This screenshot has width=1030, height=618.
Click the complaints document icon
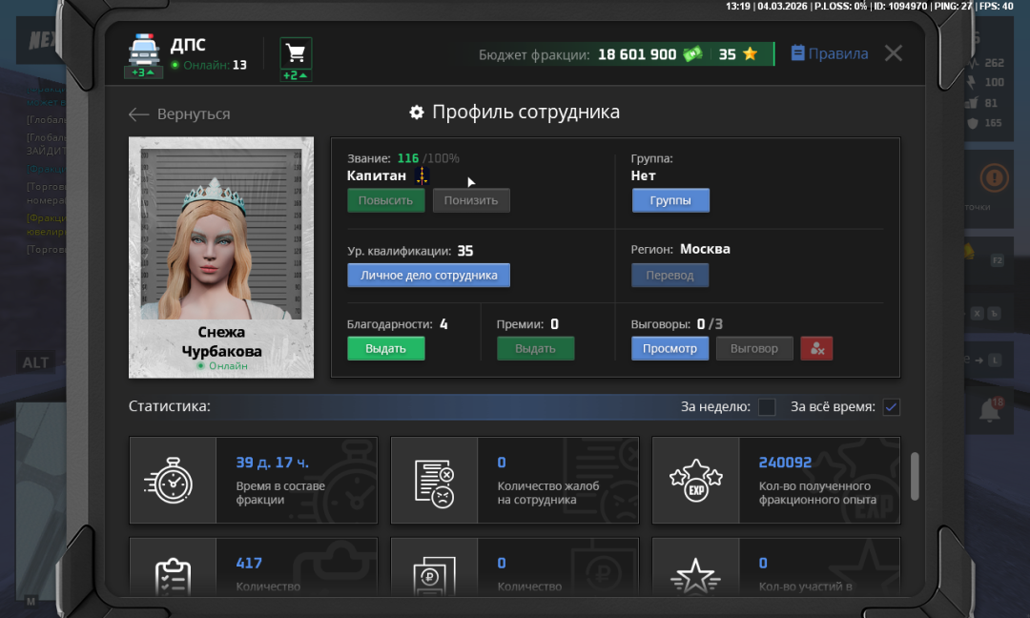point(434,481)
